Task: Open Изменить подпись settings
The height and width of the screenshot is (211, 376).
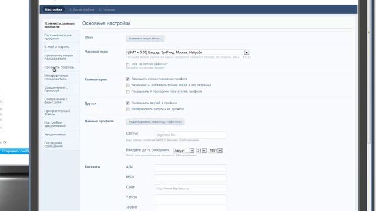Action: point(60,67)
